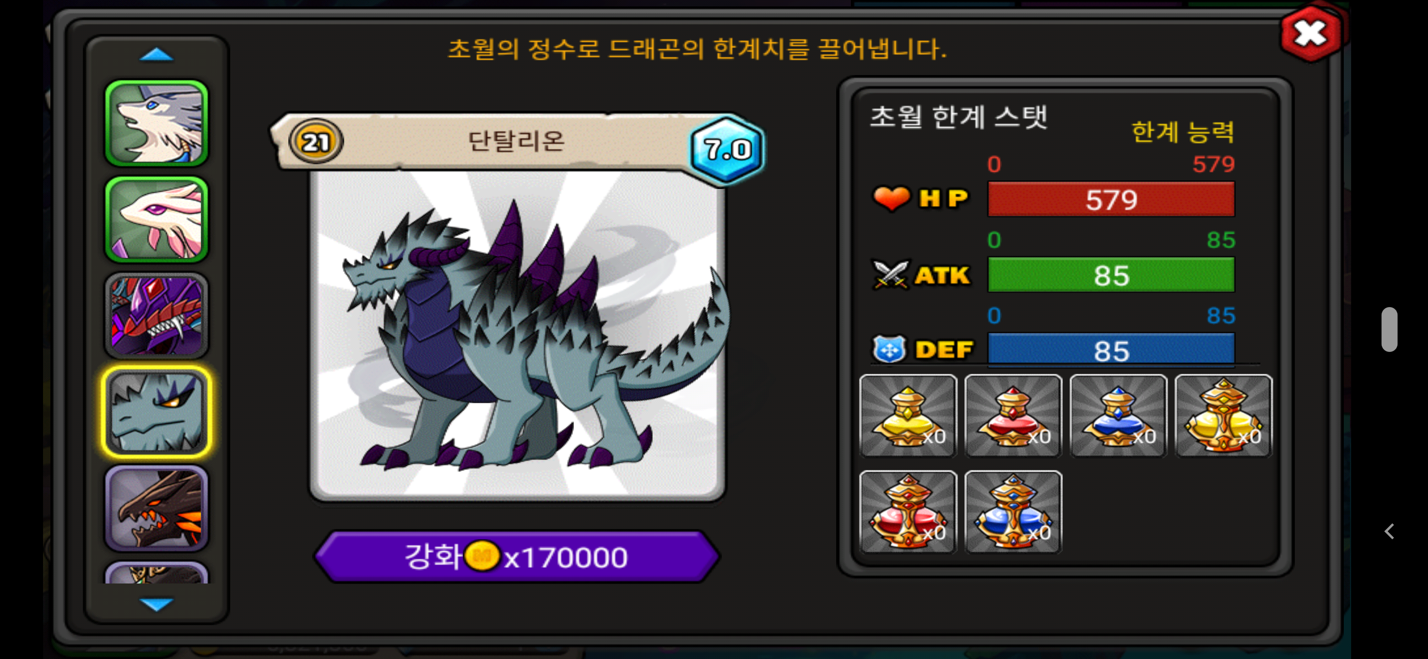Image resolution: width=1428 pixels, height=659 pixels.
Task: Select the grey wolf dragon portrait
Action: tap(157, 123)
